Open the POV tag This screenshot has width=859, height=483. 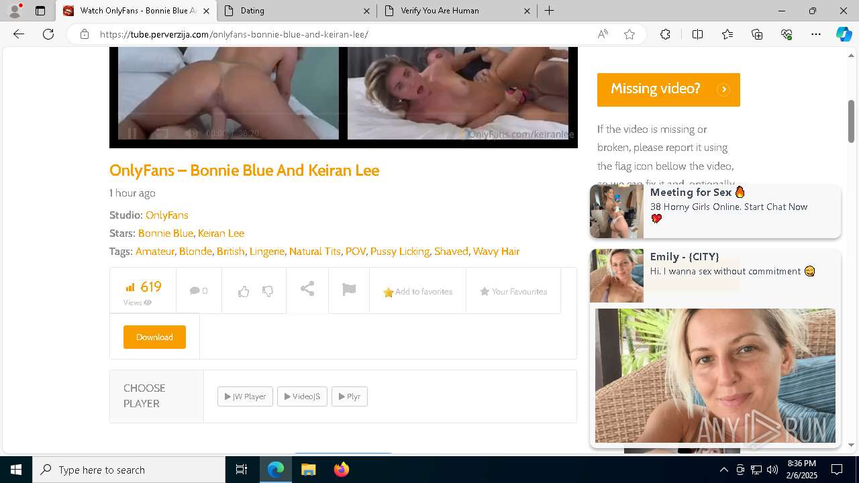coord(356,251)
